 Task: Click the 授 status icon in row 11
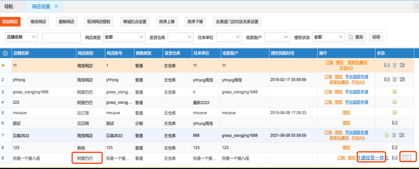point(387,65)
